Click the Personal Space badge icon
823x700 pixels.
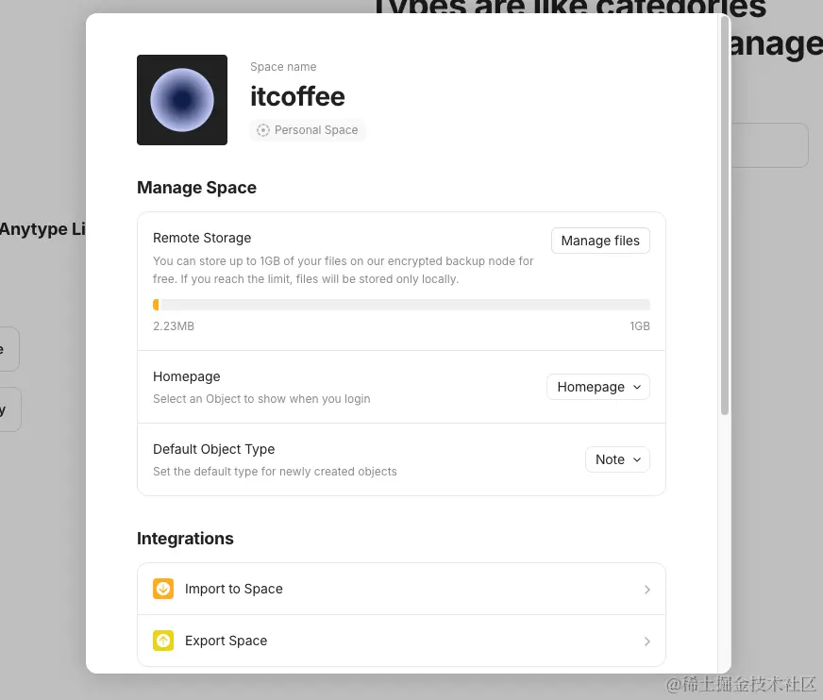point(263,130)
